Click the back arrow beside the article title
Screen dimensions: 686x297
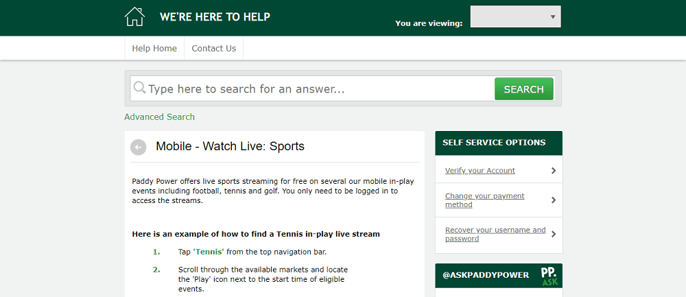139,147
